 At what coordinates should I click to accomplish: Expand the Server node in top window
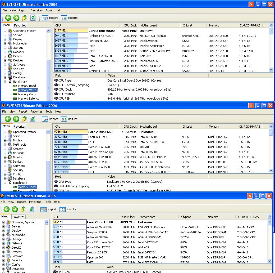(x=5, y=35)
